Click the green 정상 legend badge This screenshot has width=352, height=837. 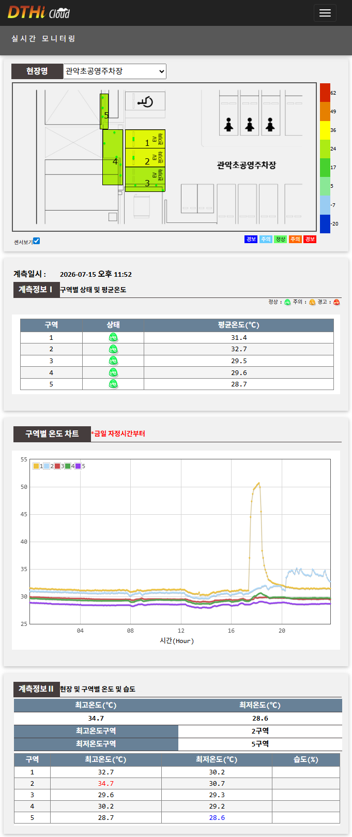280,239
